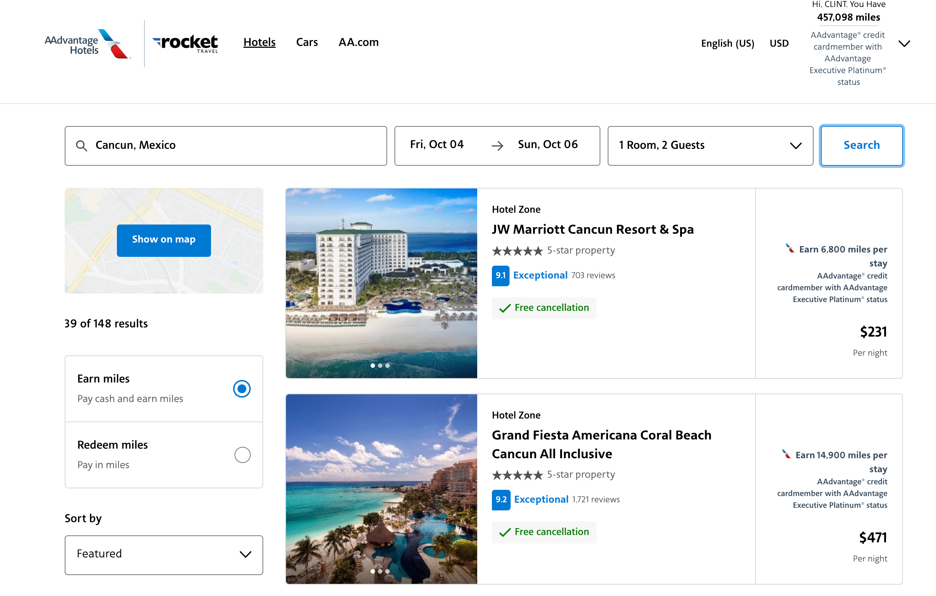Open the AA.com menu item
Image resolution: width=936 pixels, height=596 pixels.
(358, 42)
